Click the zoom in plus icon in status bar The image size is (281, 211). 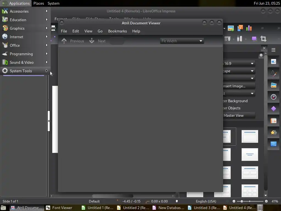(266, 201)
